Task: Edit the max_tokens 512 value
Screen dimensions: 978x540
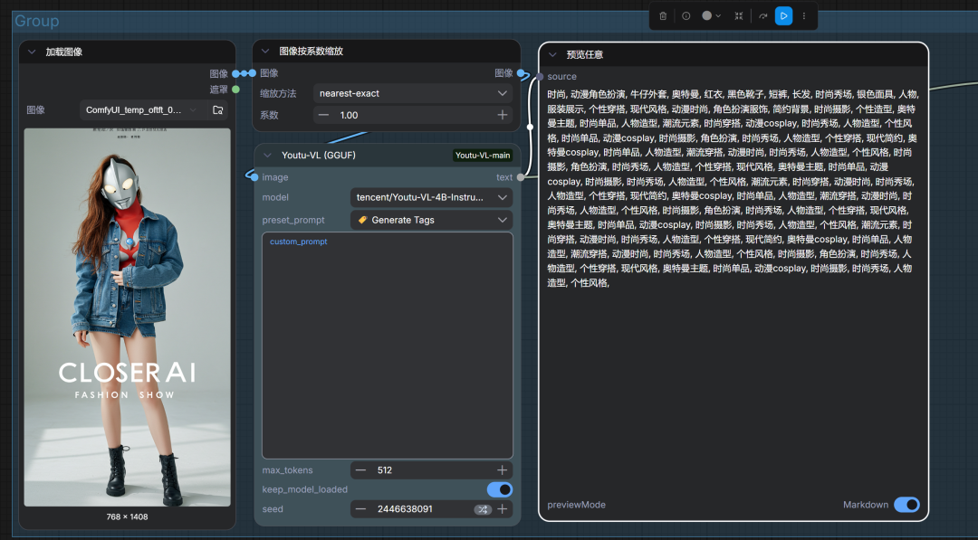Action: point(432,470)
